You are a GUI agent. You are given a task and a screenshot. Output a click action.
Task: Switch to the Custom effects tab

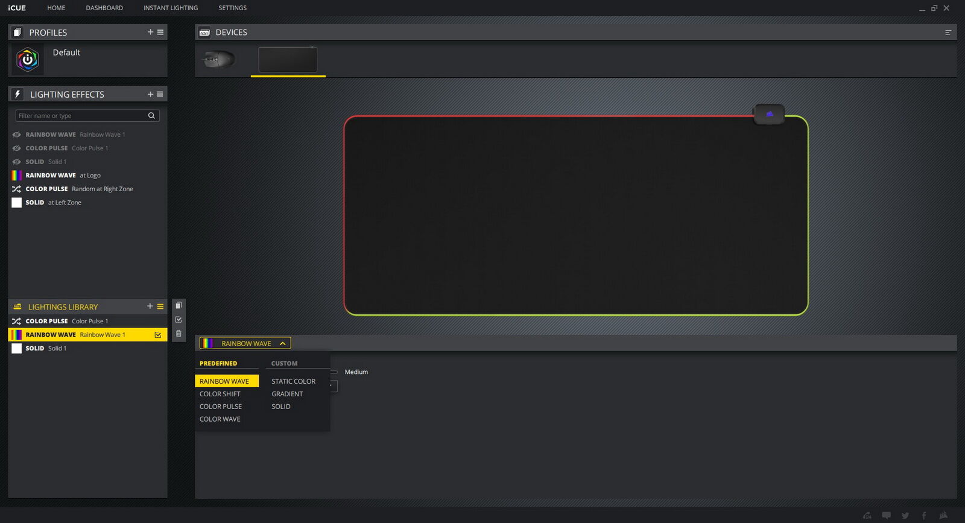[284, 363]
